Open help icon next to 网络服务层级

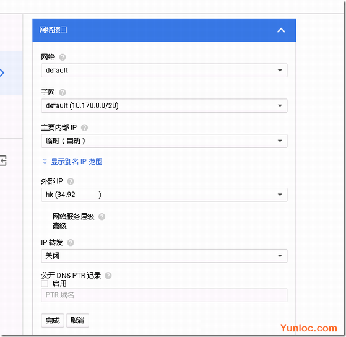102,217
